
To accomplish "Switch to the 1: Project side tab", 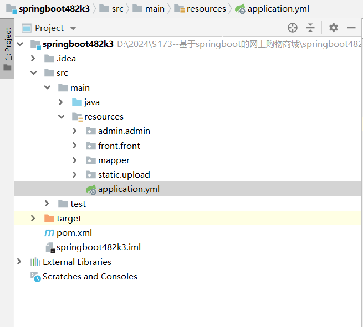I will pos(7,50).
